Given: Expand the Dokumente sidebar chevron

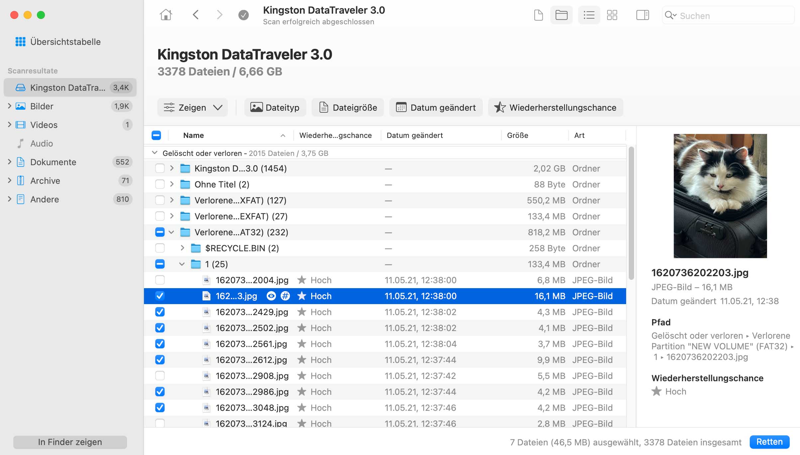Looking at the screenshot, I should pos(9,162).
